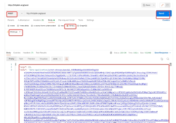Viewport: 176px width, 123px height.
Task: Select the none body type radio
Action: pyautogui.click(x=8, y=26)
